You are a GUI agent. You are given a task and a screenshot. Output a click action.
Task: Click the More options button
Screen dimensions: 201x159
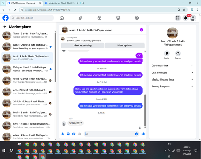click(125, 46)
